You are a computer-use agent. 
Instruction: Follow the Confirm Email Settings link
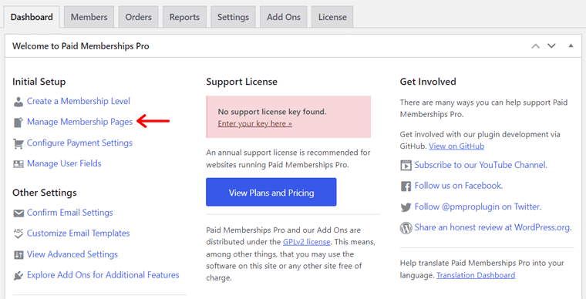coord(70,213)
